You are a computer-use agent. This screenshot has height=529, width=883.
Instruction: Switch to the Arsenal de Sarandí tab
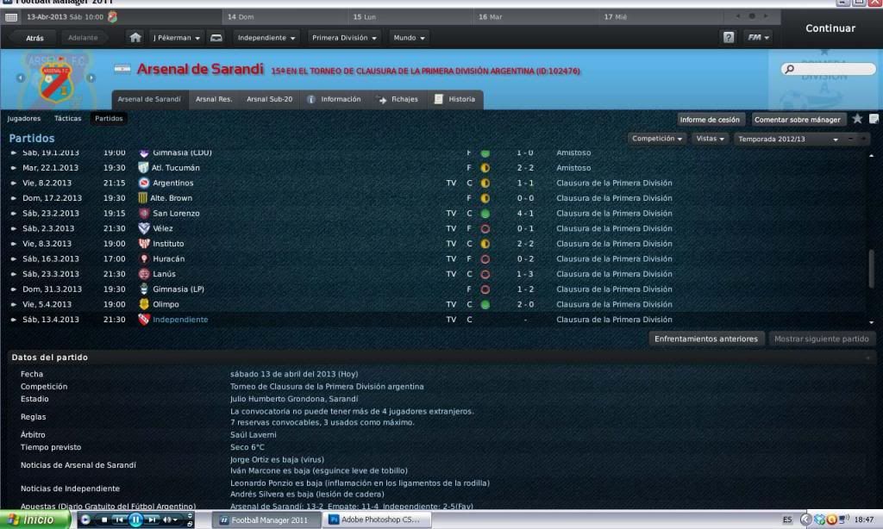(x=149, y=99)
